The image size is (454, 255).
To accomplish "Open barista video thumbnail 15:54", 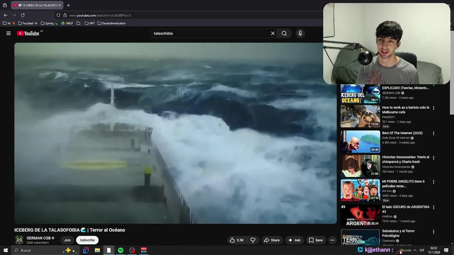I will tap(360, 117).
